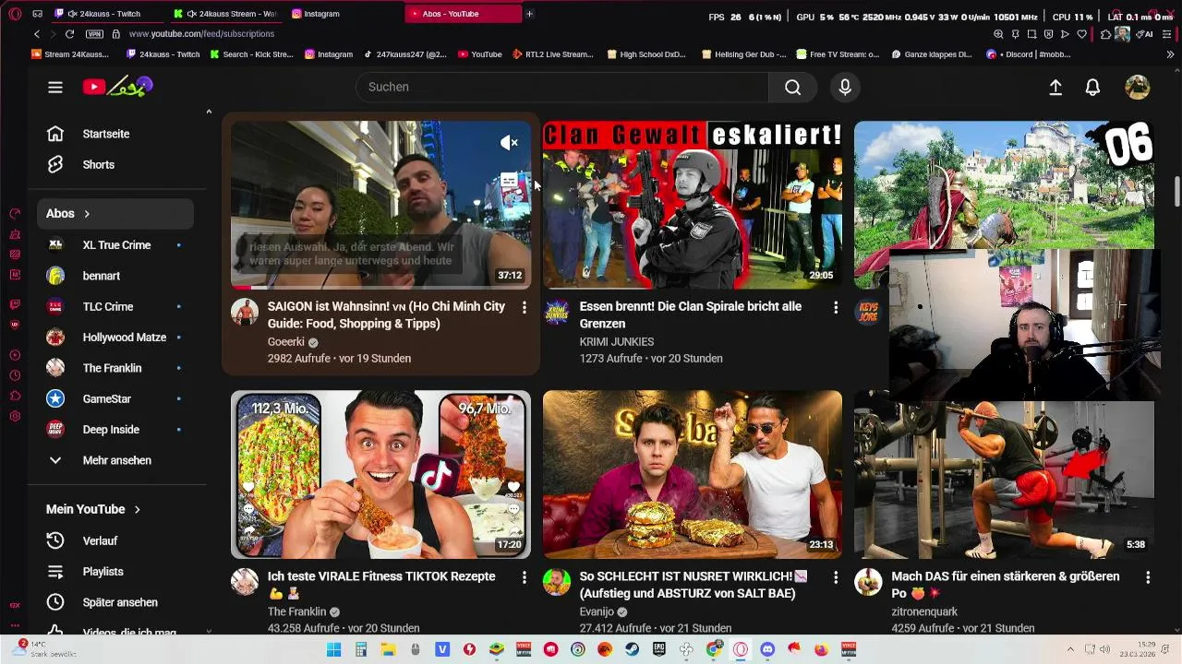Unmute the SAIGON video preview
This screenshot has height=664, width=1182.
pos(509,143)
